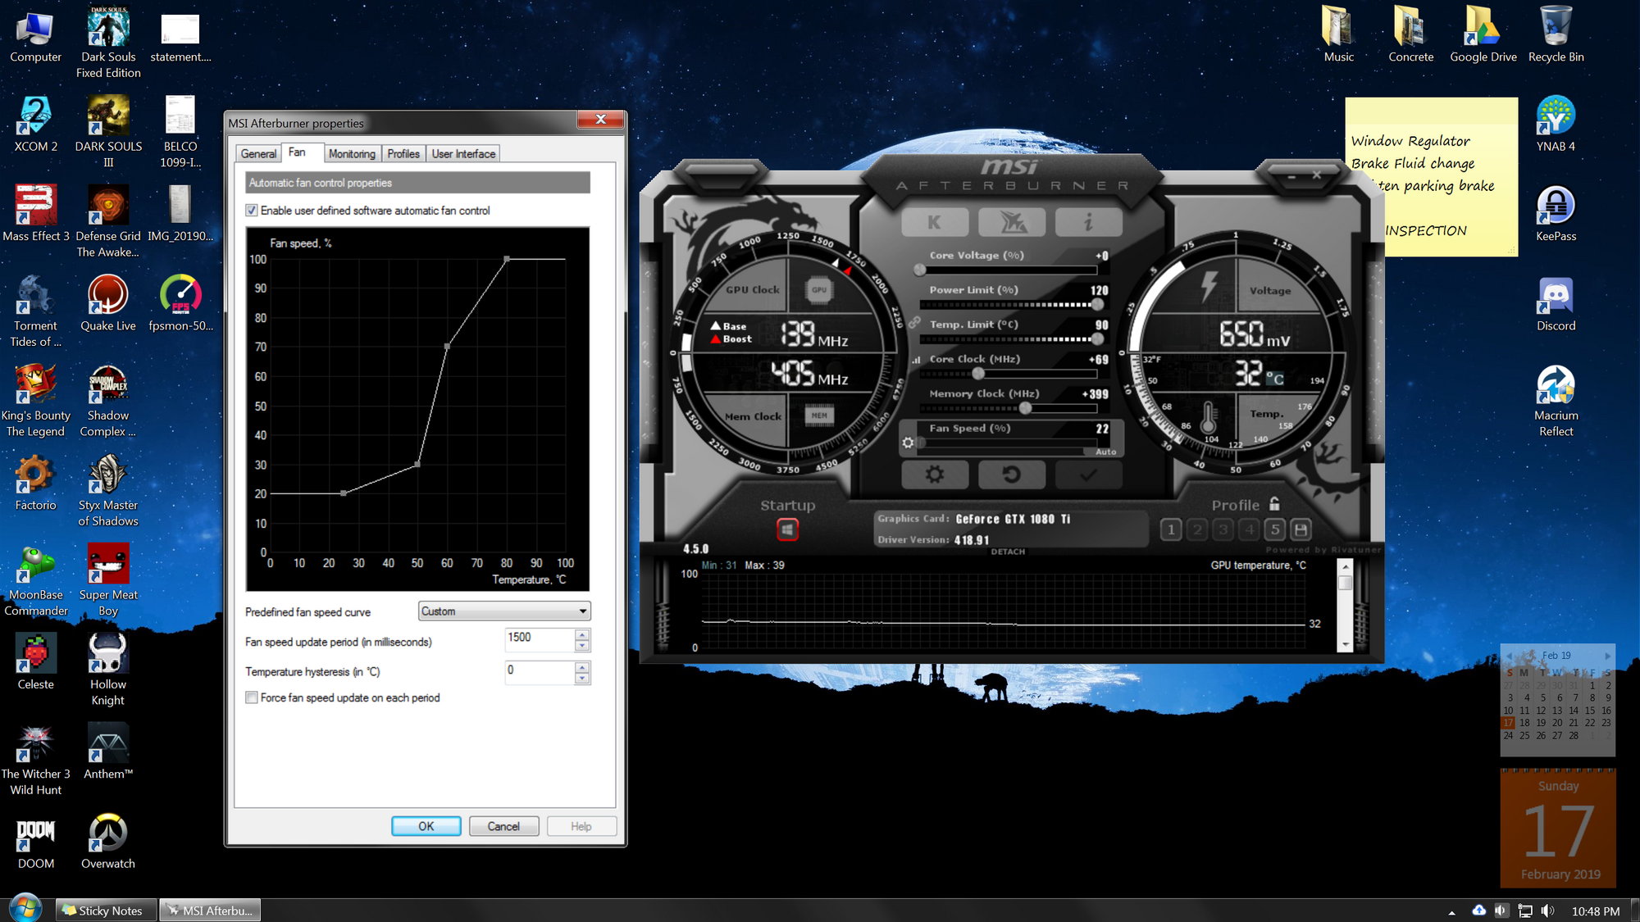Expand predefined fan speed curve dropdown
The width and height of the screenshot is (1640, 922).
pos(582,611)
